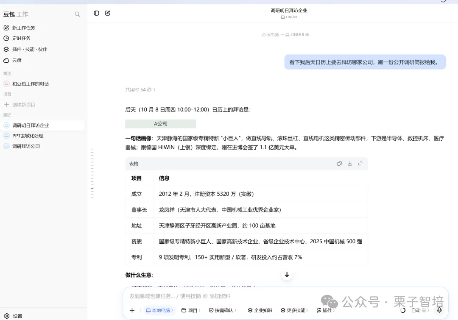Click the user message bubble
The height and width of the screenshot is (320, 458).
coord(365,62)
